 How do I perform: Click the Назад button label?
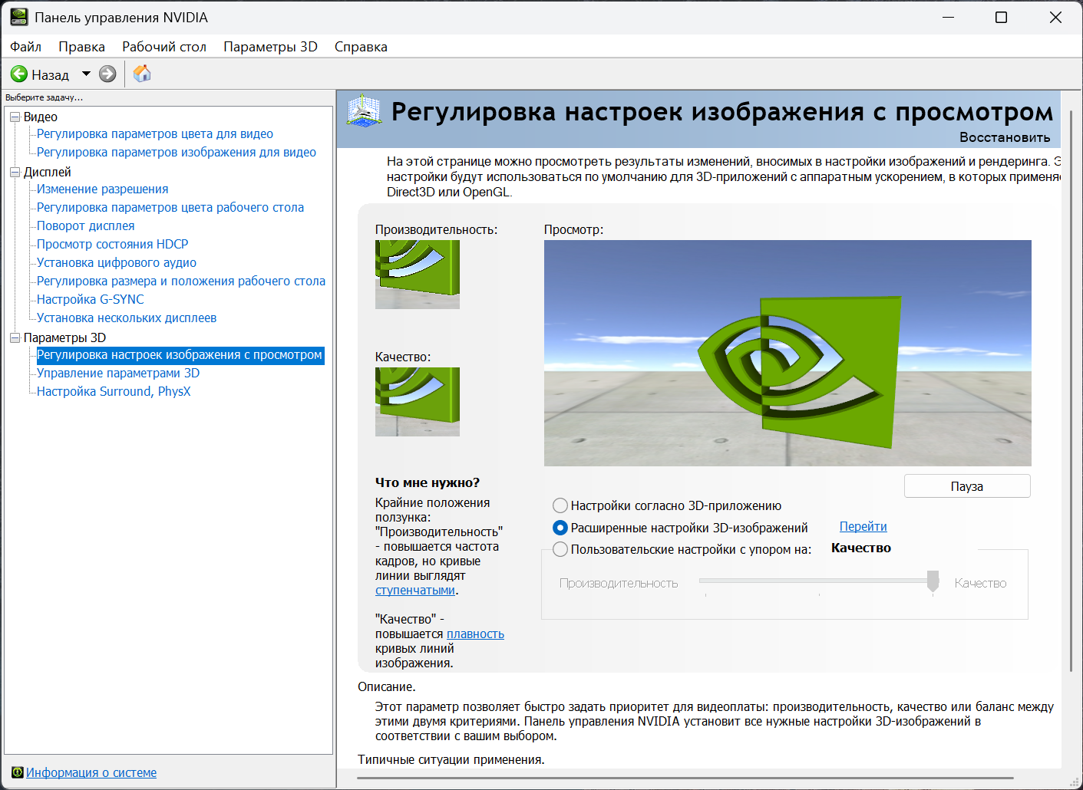click(x=50, y=75)
